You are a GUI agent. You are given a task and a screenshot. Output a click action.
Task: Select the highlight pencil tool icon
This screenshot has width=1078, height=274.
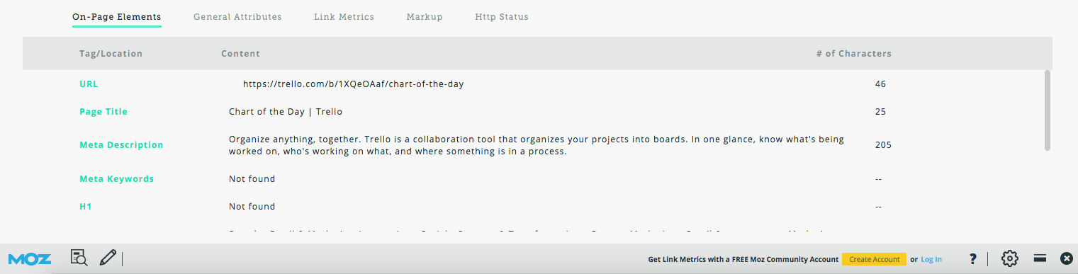click(x=108, y=258)
